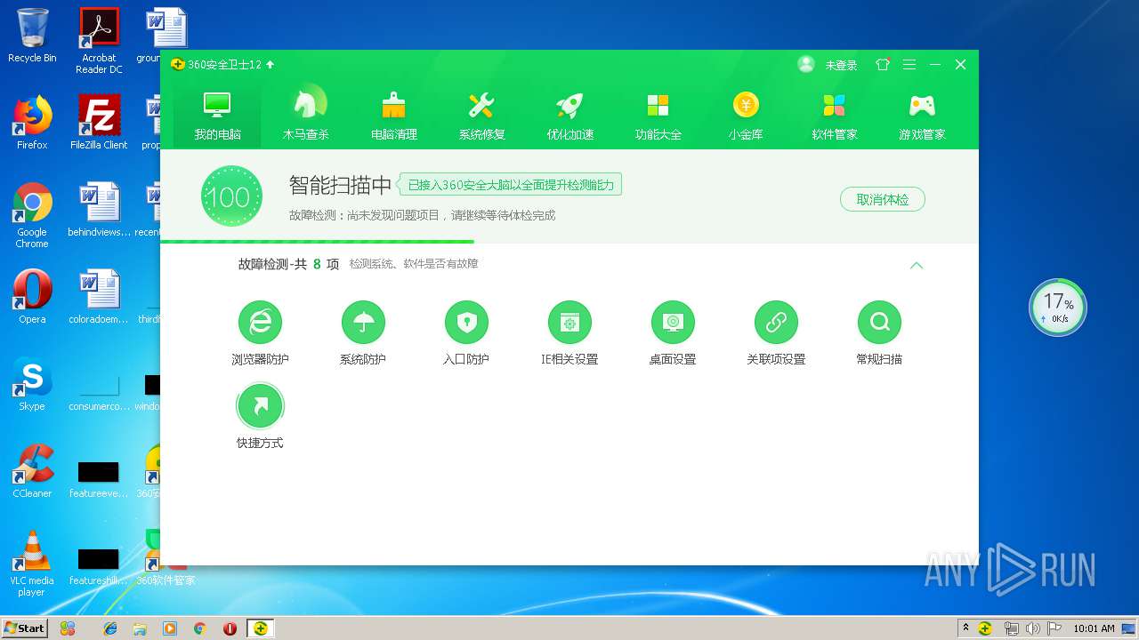The height and width of the screenshot is (640, 1139).
Task: Click the 已接入360安全大脑 banner label
Action: [510, 185]
